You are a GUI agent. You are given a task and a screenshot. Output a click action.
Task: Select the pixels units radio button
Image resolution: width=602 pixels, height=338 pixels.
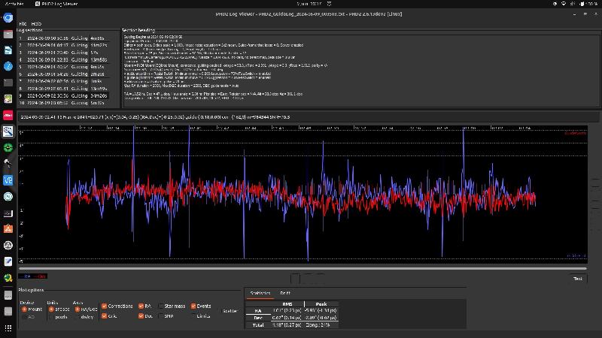click(x=51, y=317)
